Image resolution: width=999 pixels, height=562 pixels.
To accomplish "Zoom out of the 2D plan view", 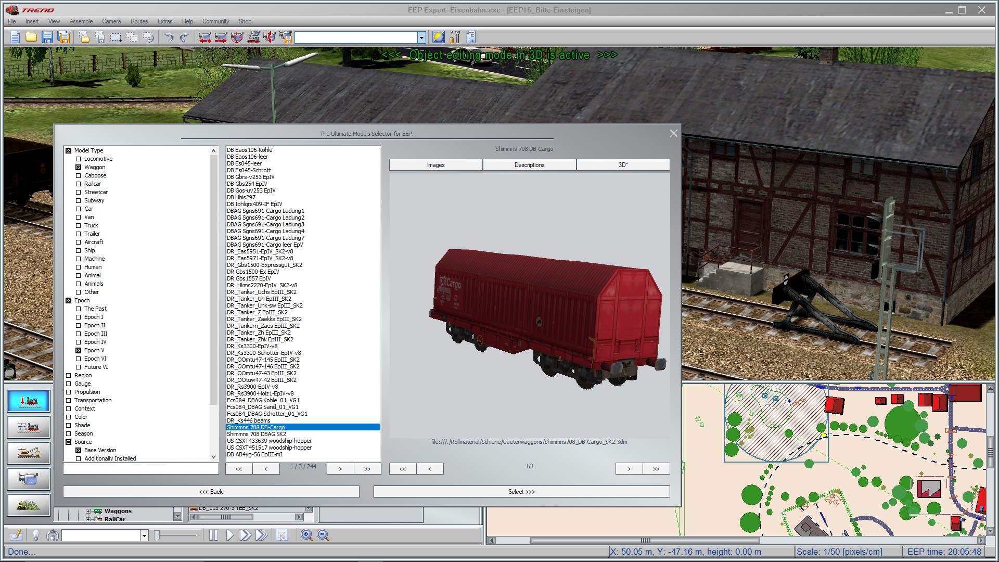I will coord(323,534).
